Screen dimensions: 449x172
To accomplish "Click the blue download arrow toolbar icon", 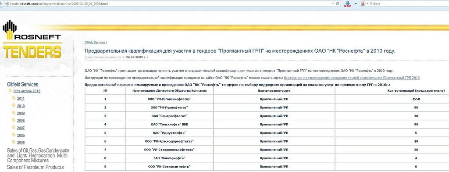I will 347,4.
